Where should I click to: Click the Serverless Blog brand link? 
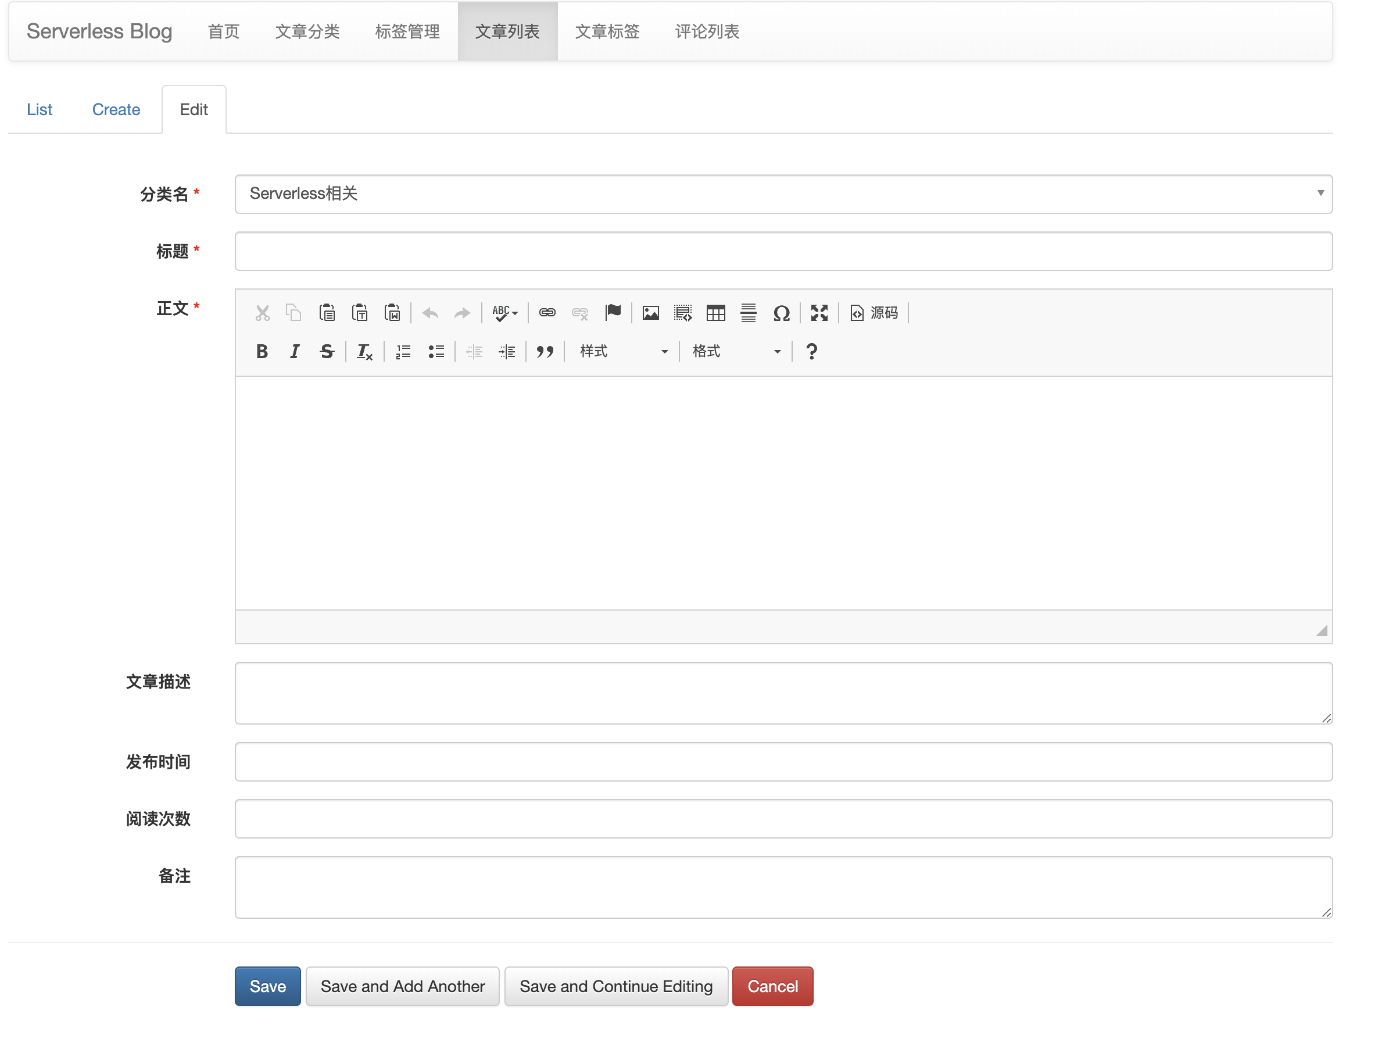point(99,31)
